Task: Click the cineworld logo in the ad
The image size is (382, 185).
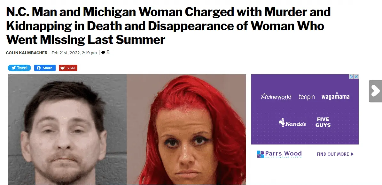Action: pos(276,97)
